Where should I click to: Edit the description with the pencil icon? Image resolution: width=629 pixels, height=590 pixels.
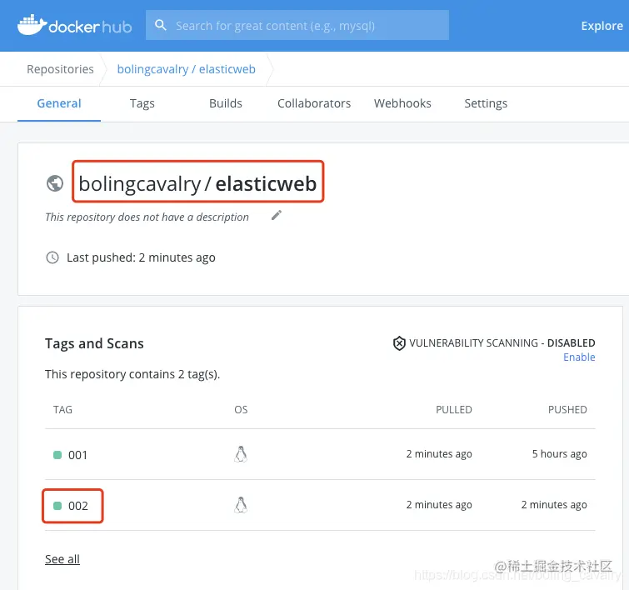(x=277, y=215)
